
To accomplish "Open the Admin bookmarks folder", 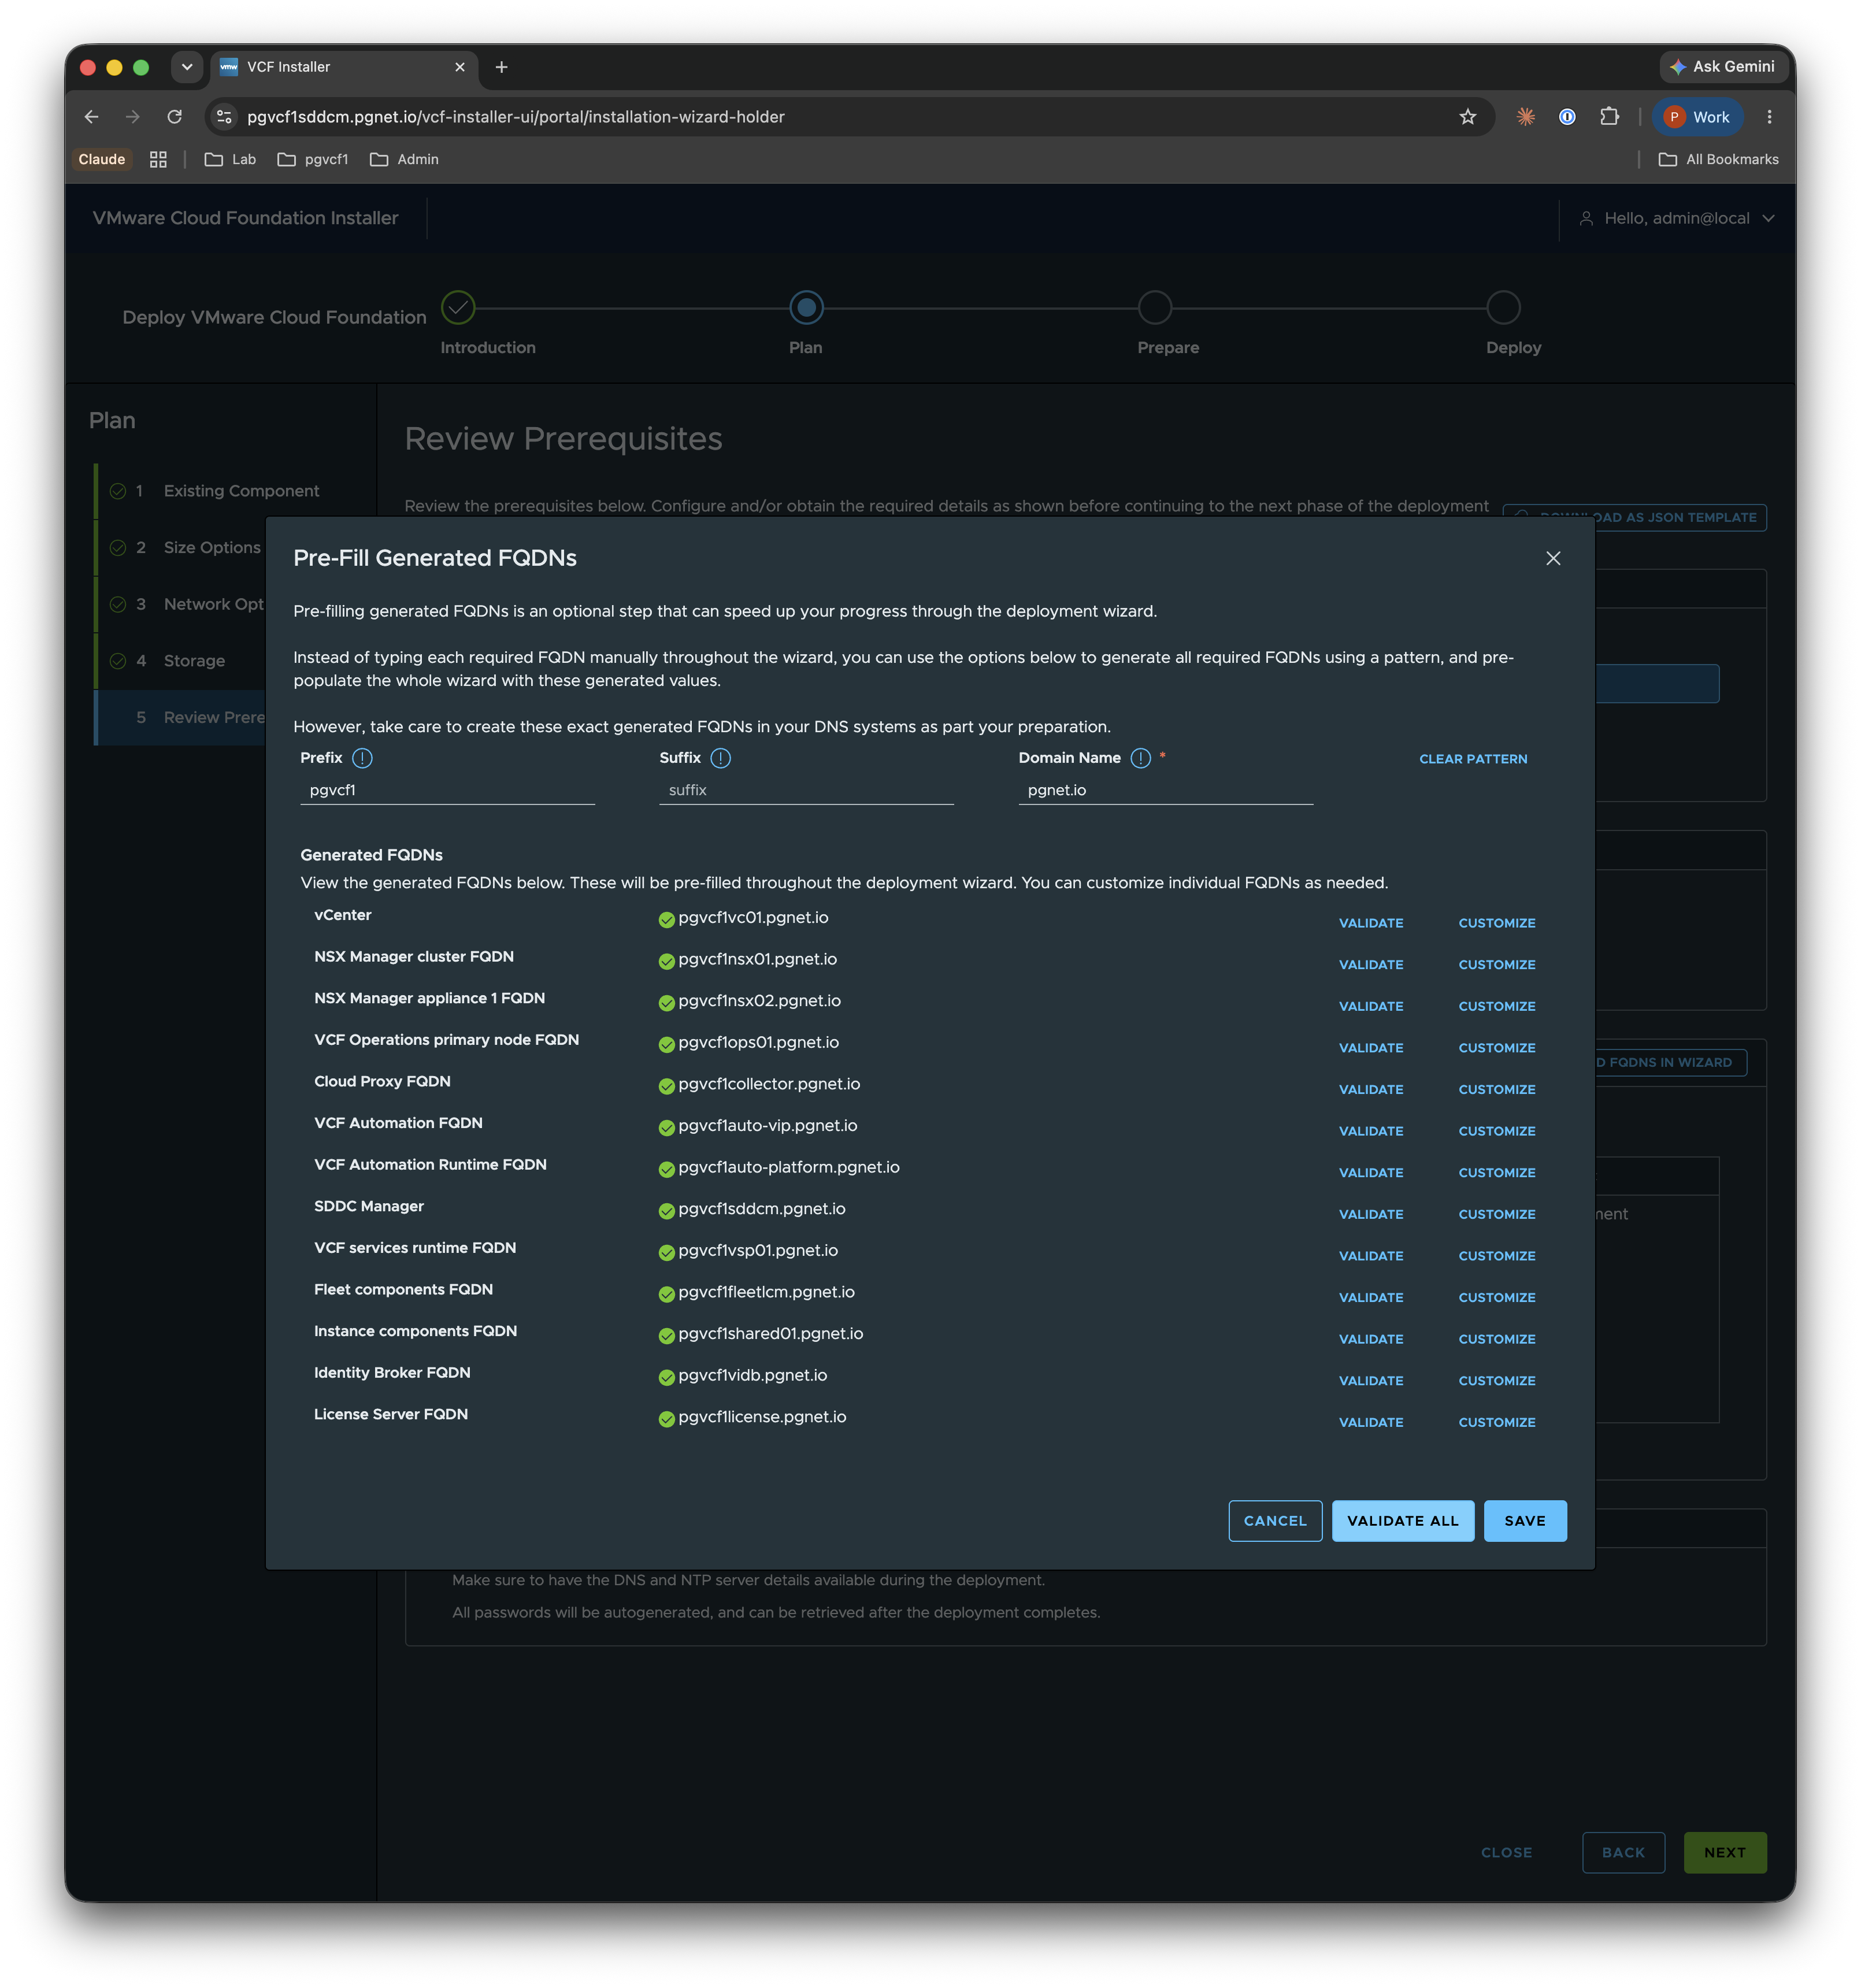I will [404, 159].
